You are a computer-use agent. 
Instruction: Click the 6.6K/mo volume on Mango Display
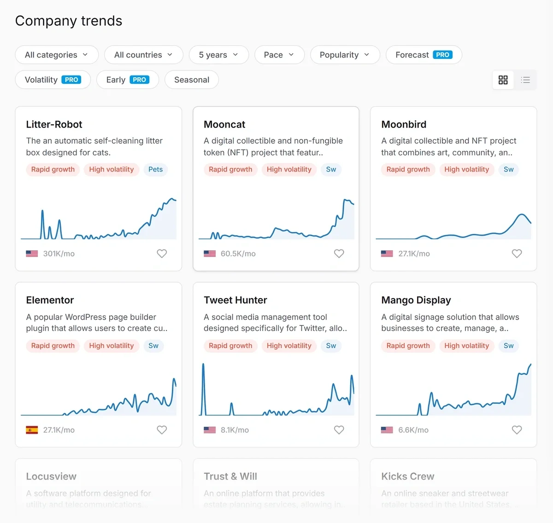coord(413,430)
